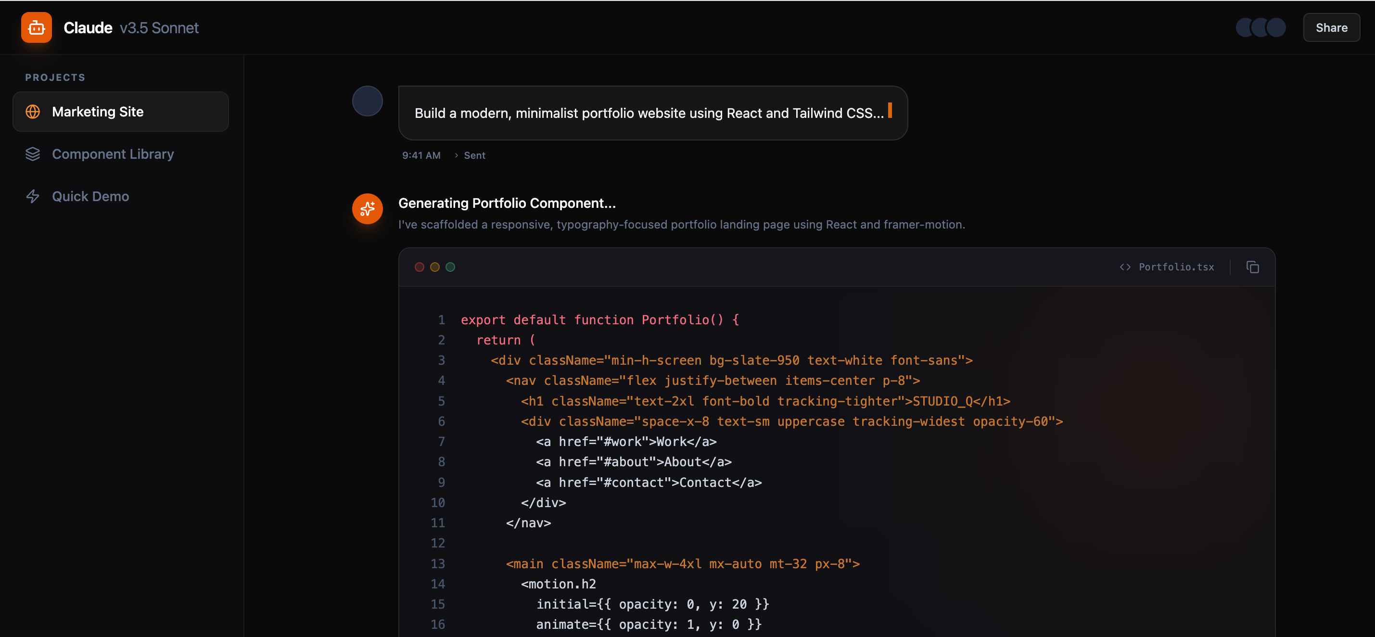Click the 9:41 AM timestamp
Screen dimensions: 1375x637
pyautogui.click(x=421, y=155)
